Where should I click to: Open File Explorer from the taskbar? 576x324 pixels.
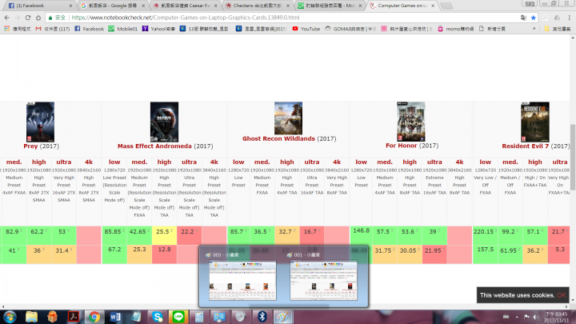coord(31,317)
